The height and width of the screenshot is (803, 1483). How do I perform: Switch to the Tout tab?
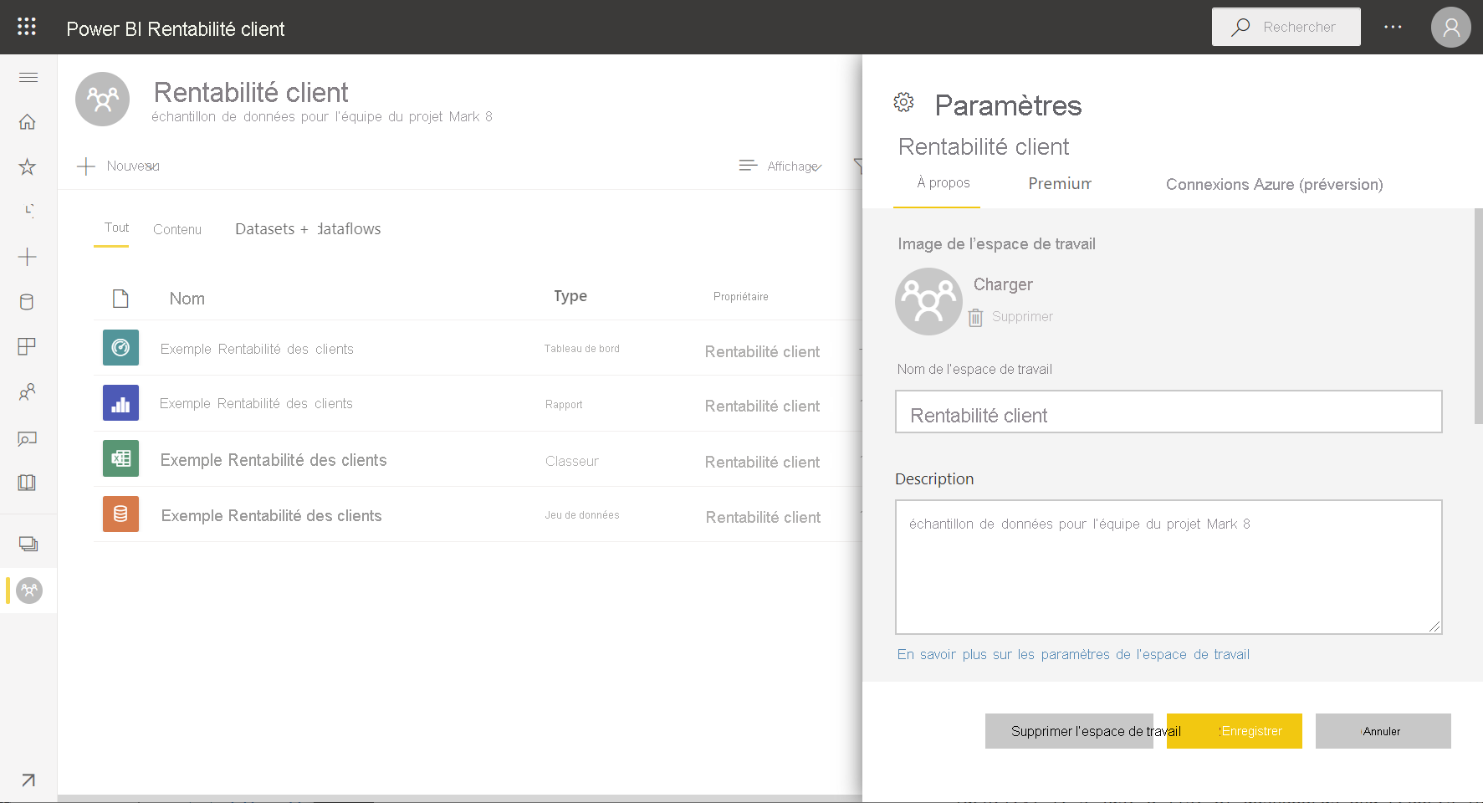pos(116,228)
